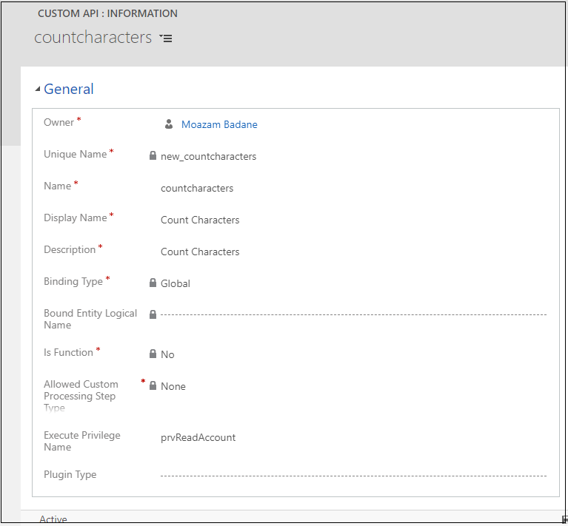Click the Allowed Custom Processing Step value None
568x526 pixels.
click(173, 386)
